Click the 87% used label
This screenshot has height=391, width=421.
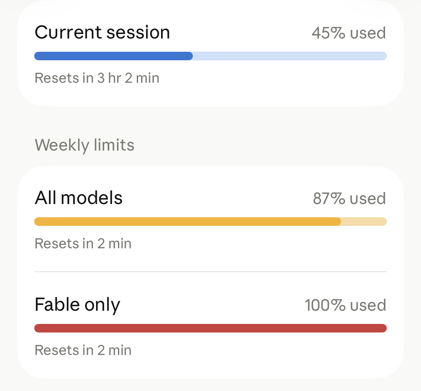point(349,198)
